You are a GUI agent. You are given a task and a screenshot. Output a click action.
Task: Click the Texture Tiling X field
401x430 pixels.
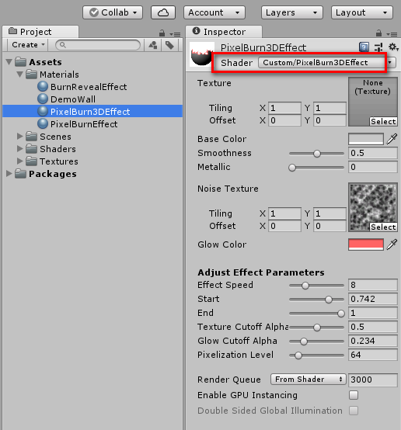pyautogui.click(x=284, y=108)
